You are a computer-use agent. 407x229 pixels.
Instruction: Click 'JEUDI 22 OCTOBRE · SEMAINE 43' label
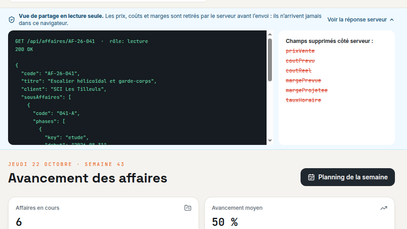tap(66, 164)
